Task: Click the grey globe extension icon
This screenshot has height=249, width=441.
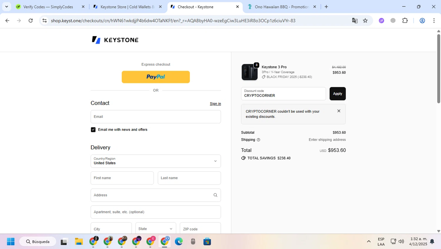Action: pyautogui.click(x=393, y=21)
